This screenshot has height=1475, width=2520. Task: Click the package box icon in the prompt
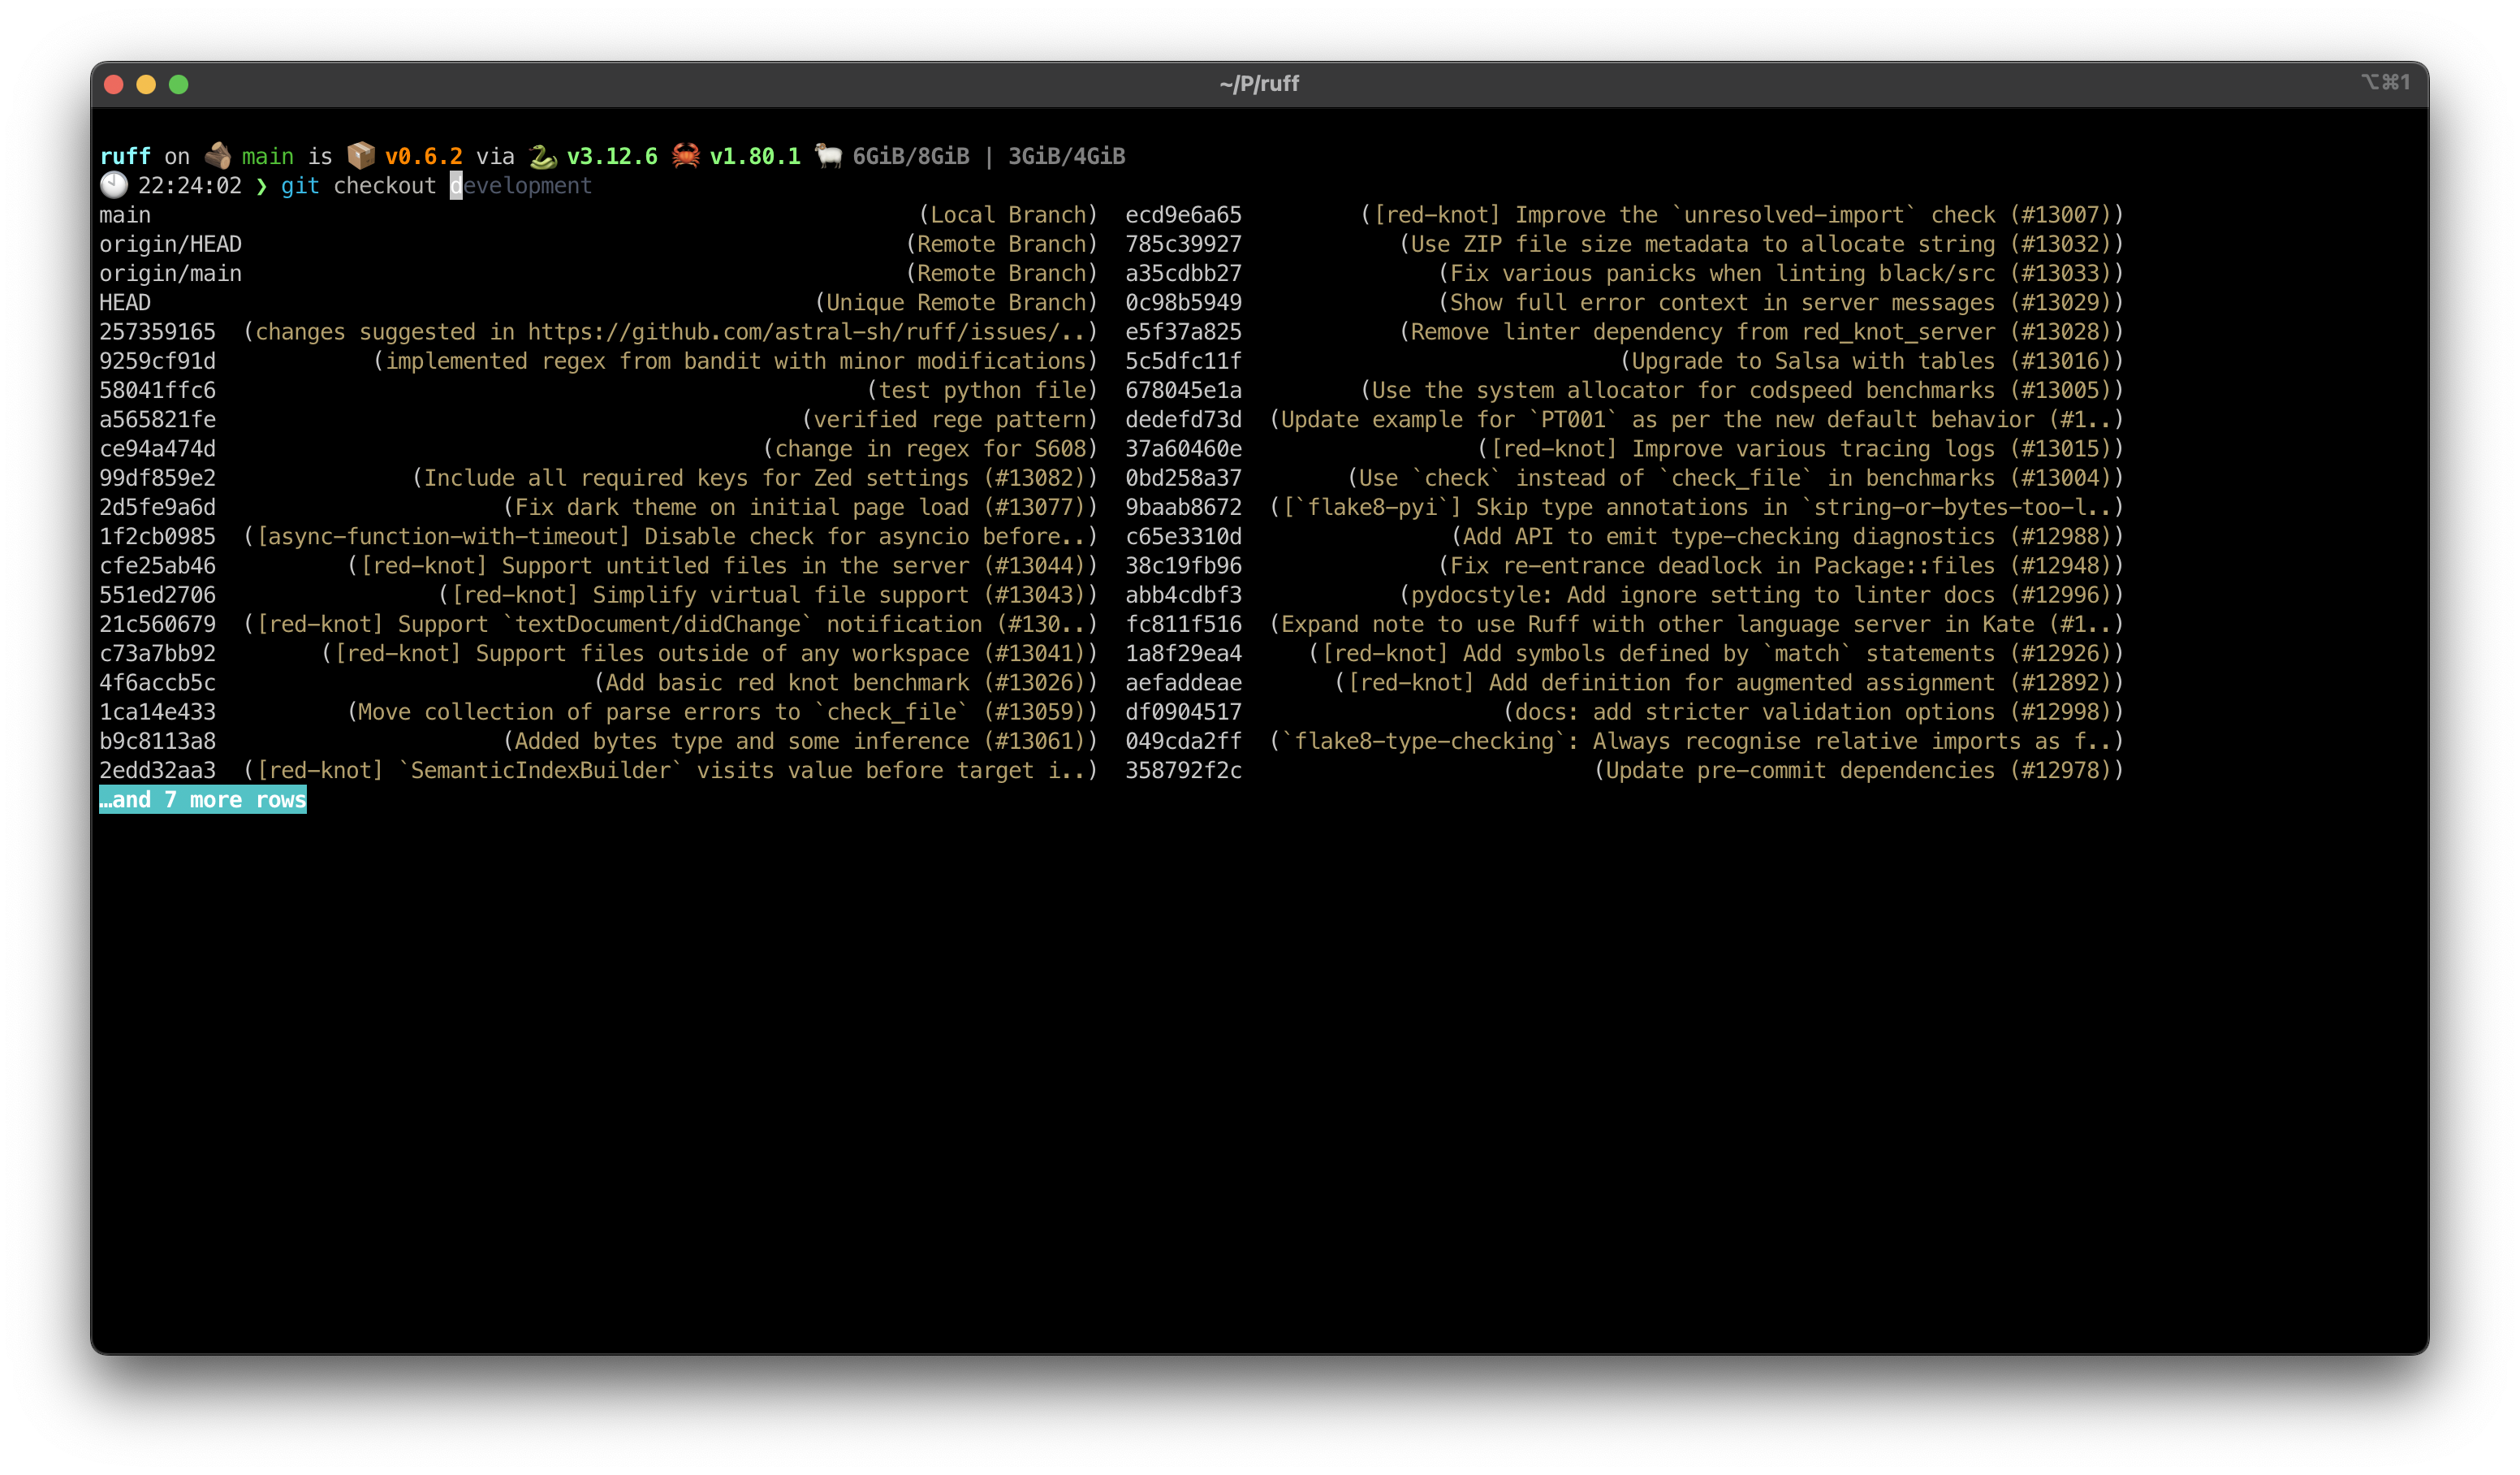(360, 156)
